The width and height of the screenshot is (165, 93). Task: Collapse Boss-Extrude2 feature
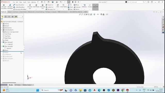tap(2, 46)
